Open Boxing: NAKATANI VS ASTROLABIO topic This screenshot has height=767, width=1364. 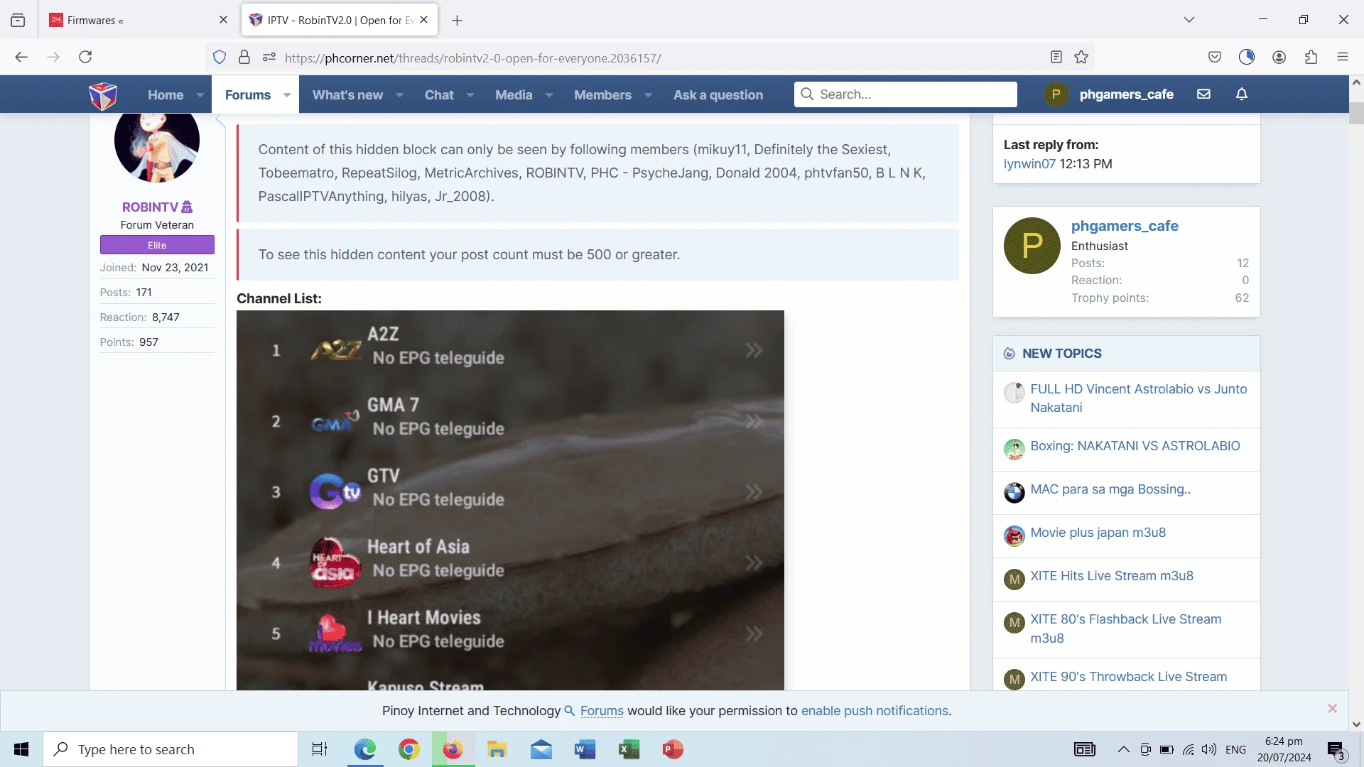(1135, 446)
